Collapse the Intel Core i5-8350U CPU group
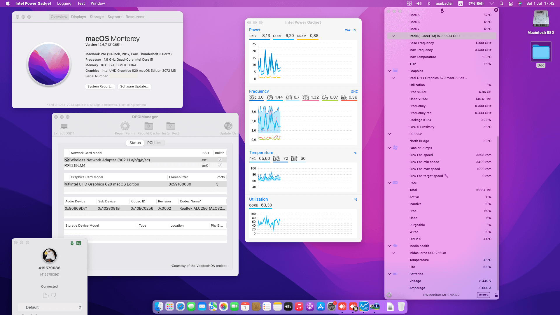This screenshot has height=315, width=560. pos(393,36)
